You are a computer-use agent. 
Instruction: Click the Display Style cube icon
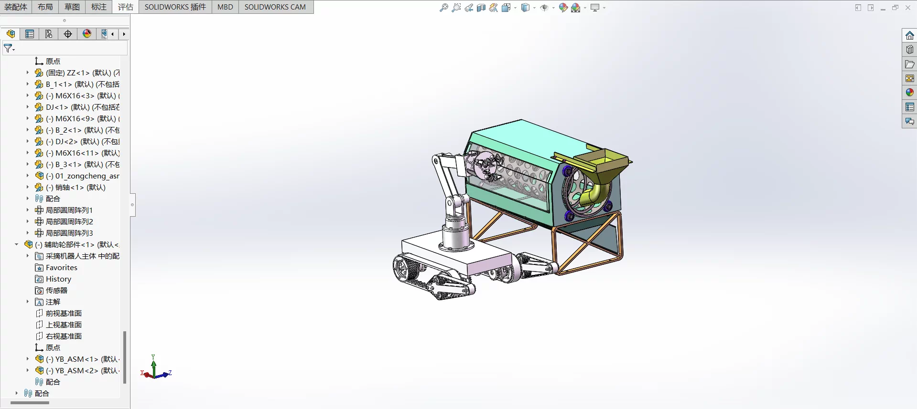tap(525, 8)
